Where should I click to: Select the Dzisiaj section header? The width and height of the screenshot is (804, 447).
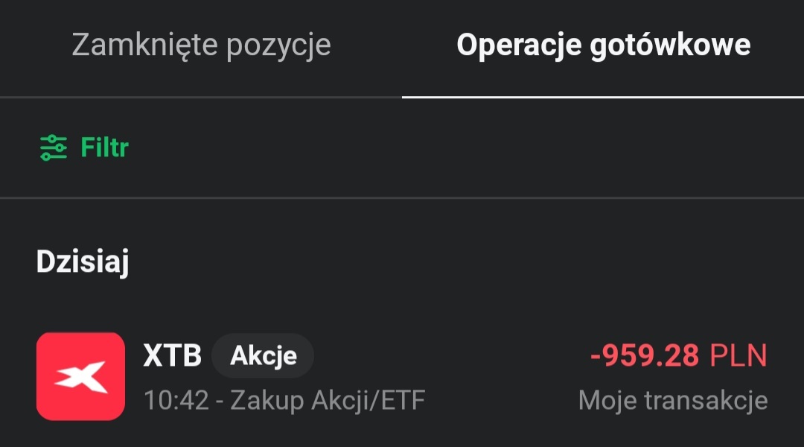coord(83,263)
